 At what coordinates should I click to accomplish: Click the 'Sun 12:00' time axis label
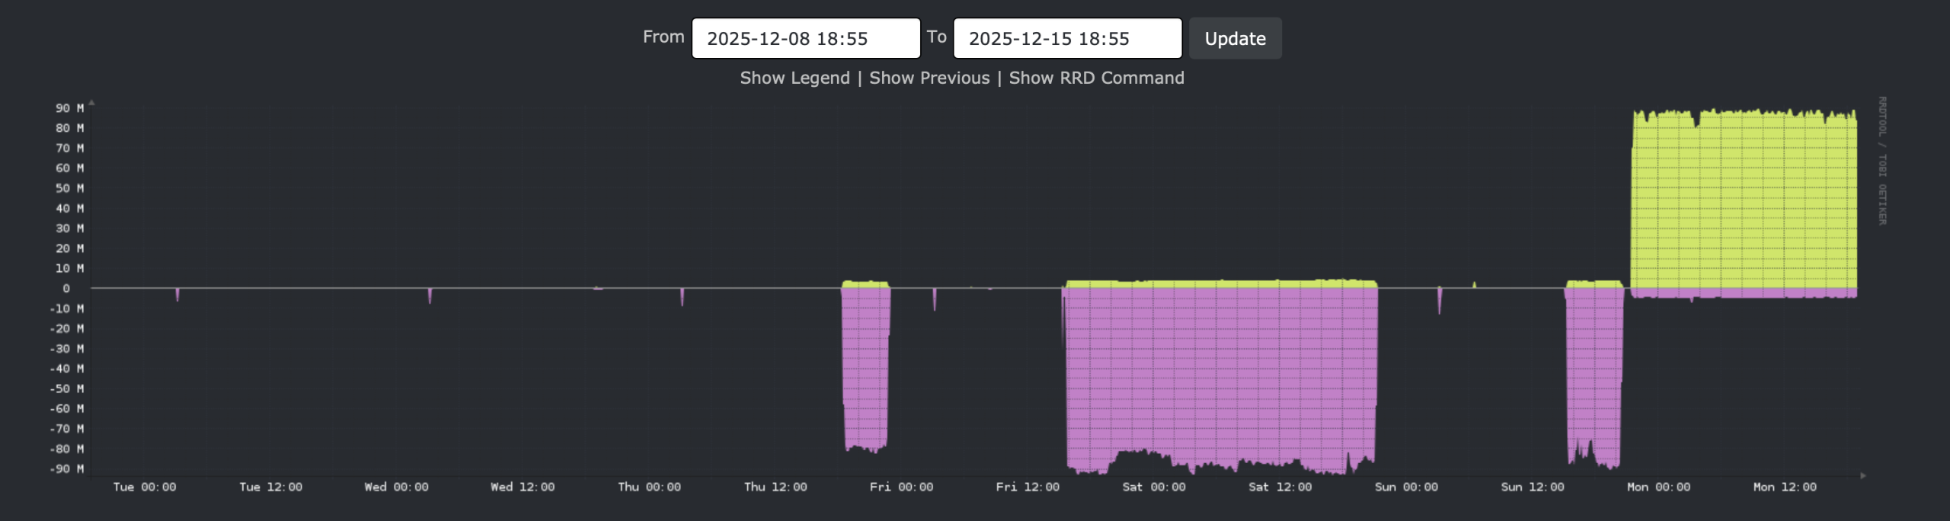tap(1532, 487)
